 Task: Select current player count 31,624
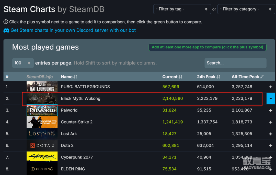point(169,110)
